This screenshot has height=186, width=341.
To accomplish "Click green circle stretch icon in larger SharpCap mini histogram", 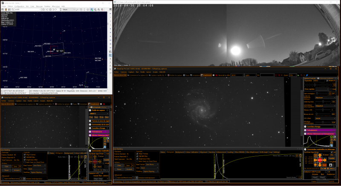I will [332, 137].
